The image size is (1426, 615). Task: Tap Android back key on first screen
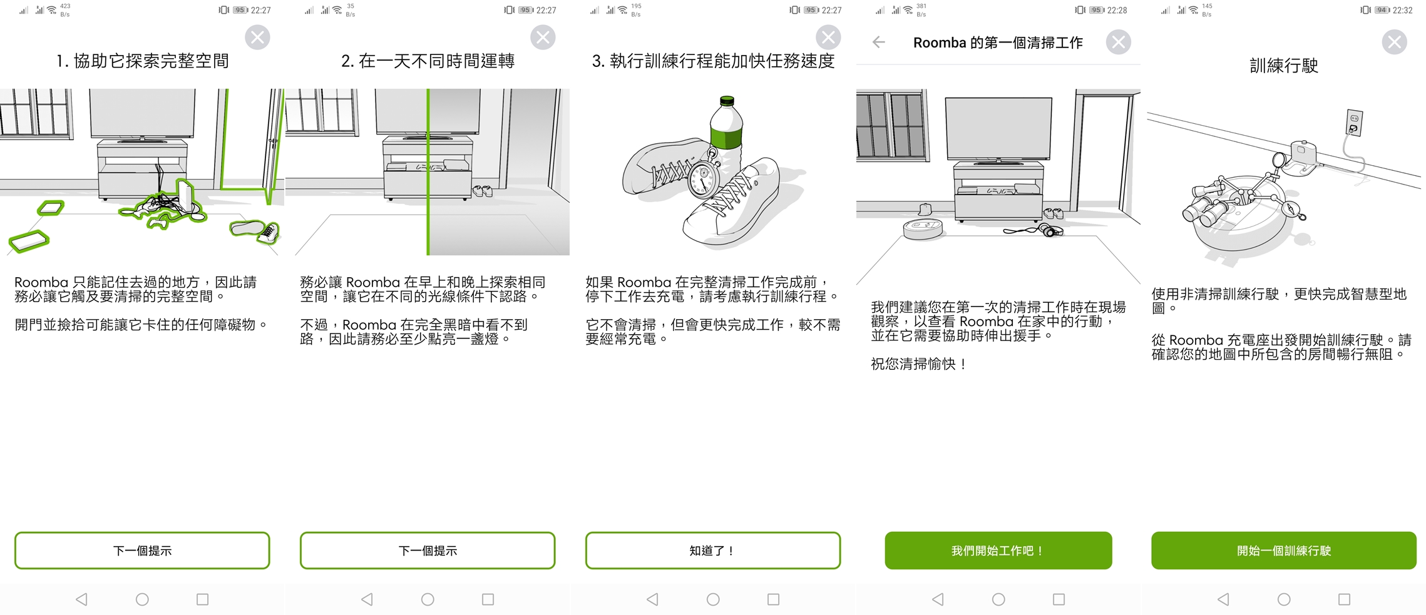pos(81,599)
